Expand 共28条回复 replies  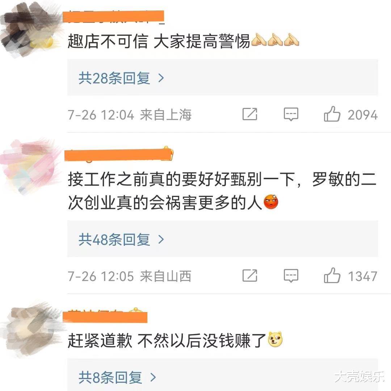223,77
